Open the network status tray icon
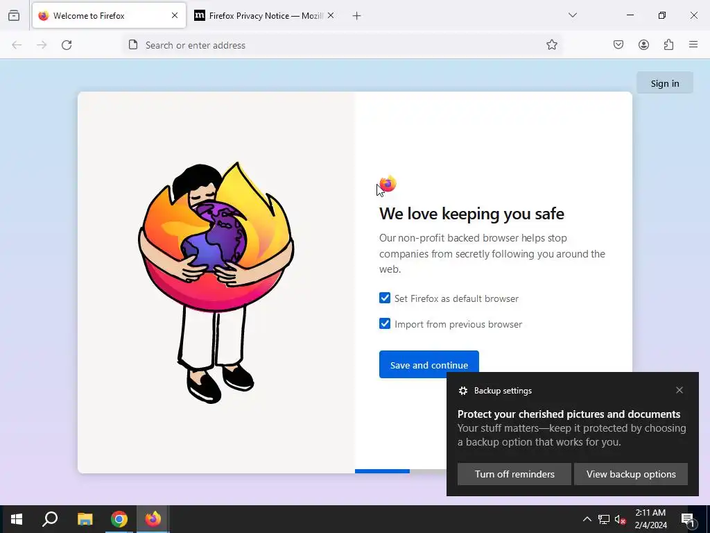 (604, 519)
